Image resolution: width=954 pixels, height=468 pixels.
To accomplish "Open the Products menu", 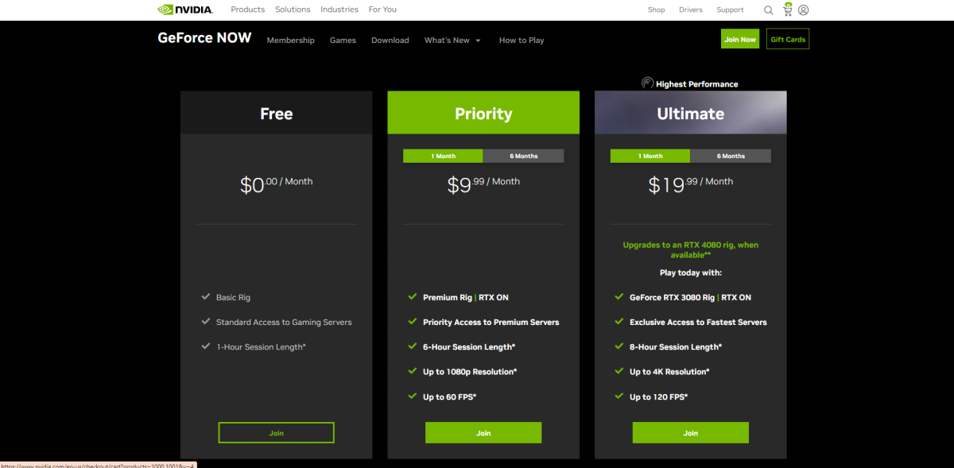I will 247,10.
